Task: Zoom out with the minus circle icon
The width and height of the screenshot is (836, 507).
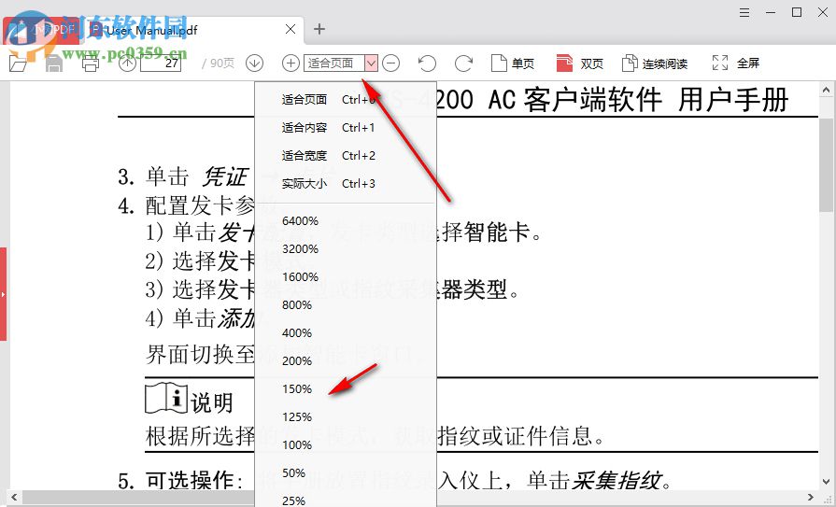Action: coord(390,63)
